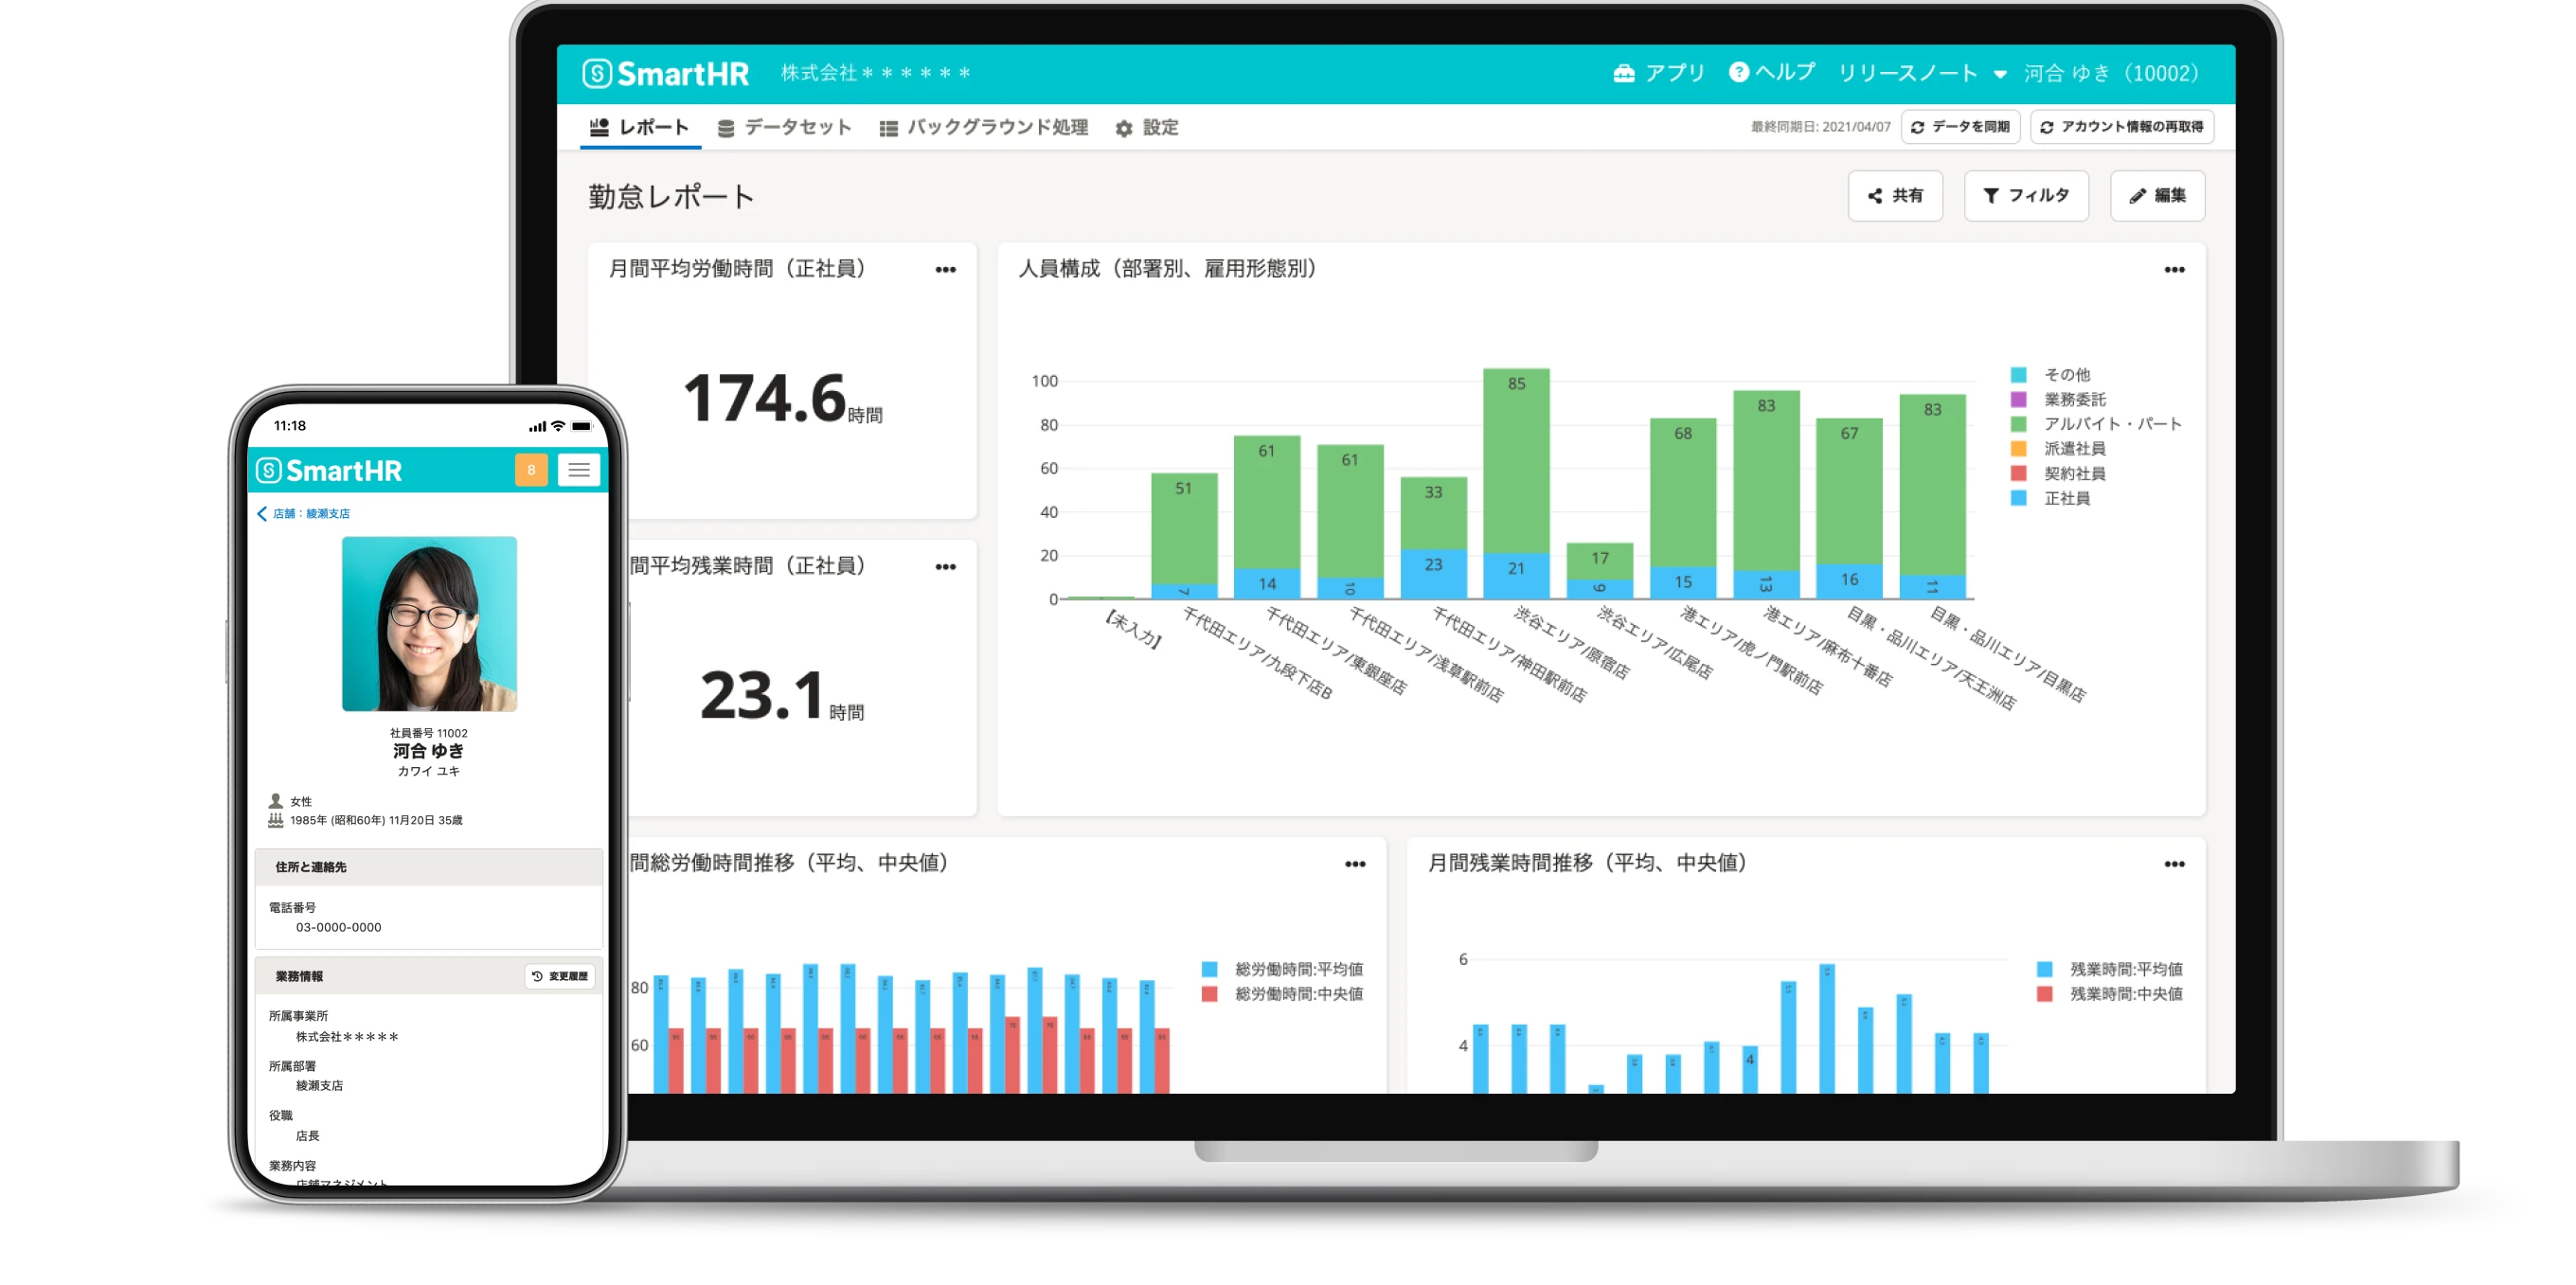This screenshot has width=2576, height=1285.
Task: Click the 勤怠レポート title
Action: tap(671, 196)
